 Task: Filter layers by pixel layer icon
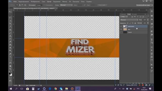[132, 17]
